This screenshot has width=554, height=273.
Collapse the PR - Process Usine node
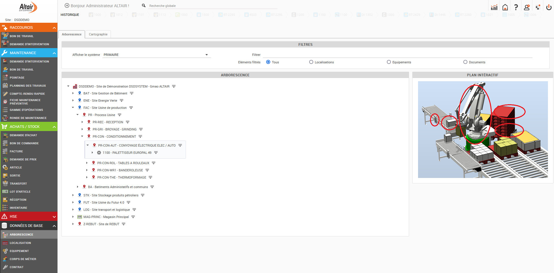(x=78, y=115)
